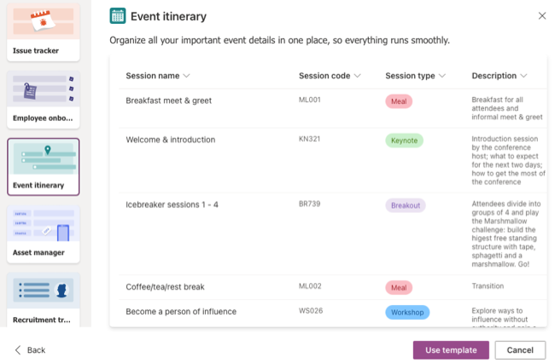
Task: Select the Workshop session type tag
Action: click(407, 313)
